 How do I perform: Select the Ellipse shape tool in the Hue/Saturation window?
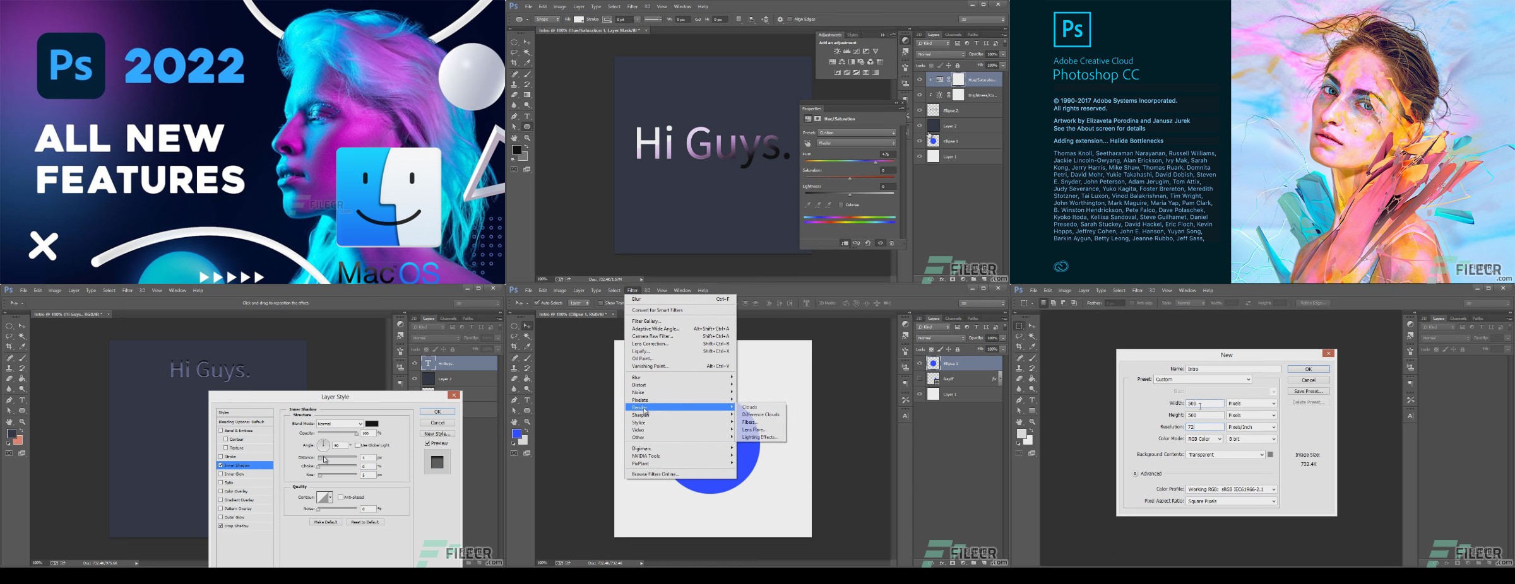527,127
